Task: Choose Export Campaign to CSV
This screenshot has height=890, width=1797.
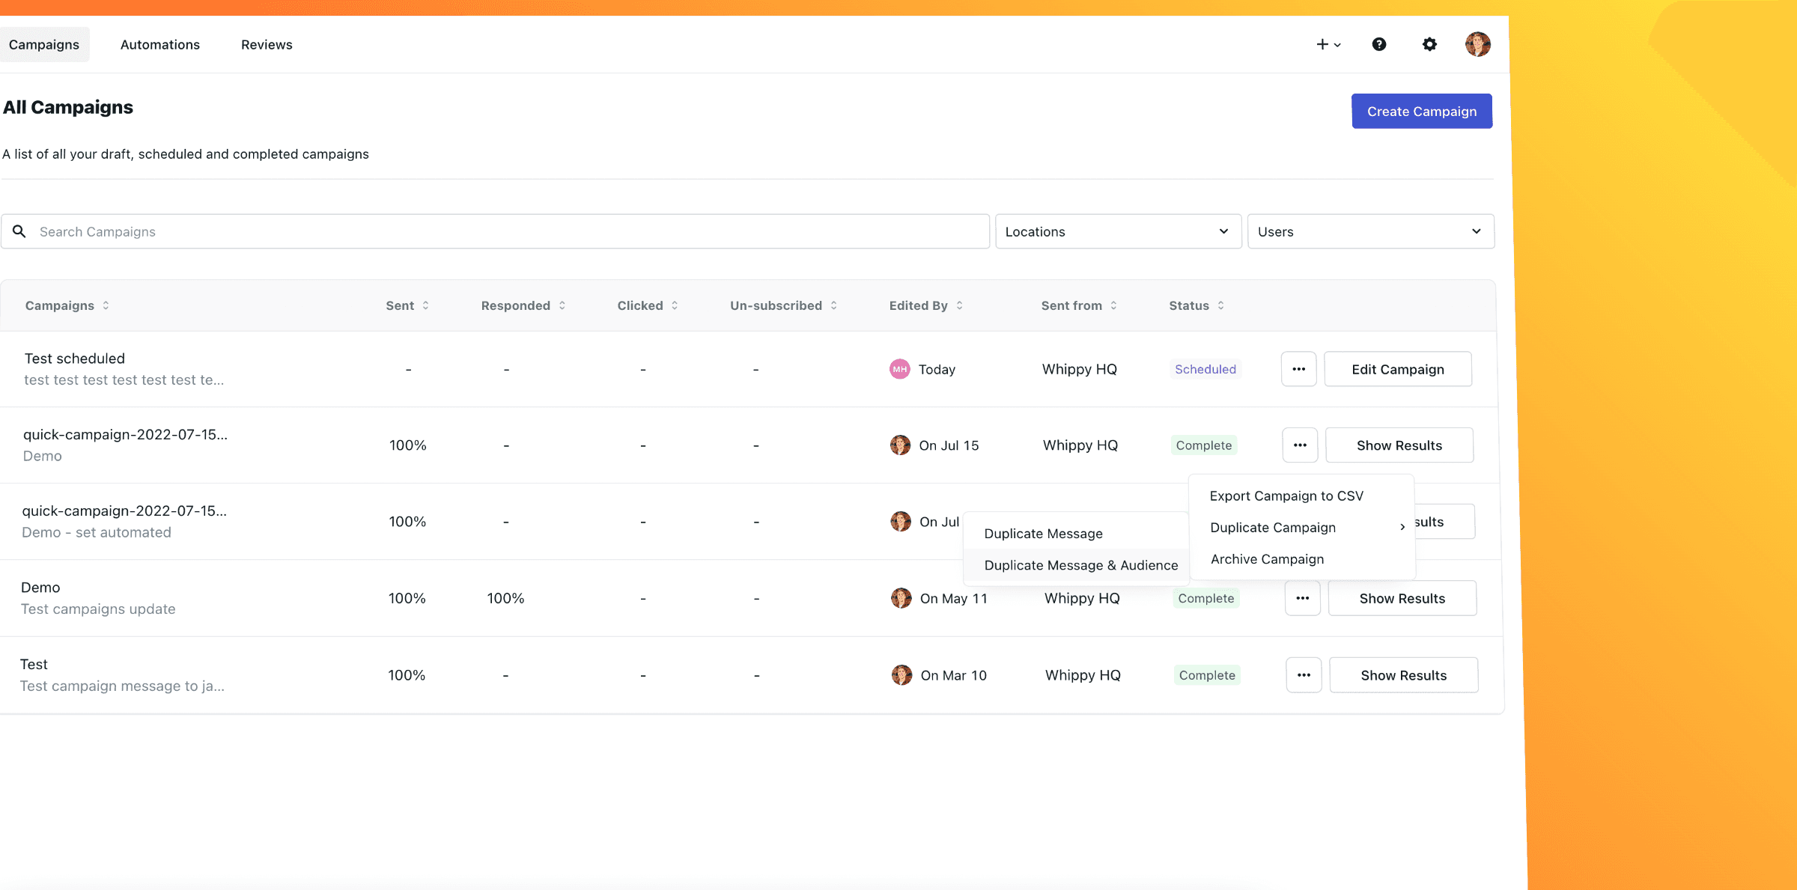Action: click(x=1286, y=496)
